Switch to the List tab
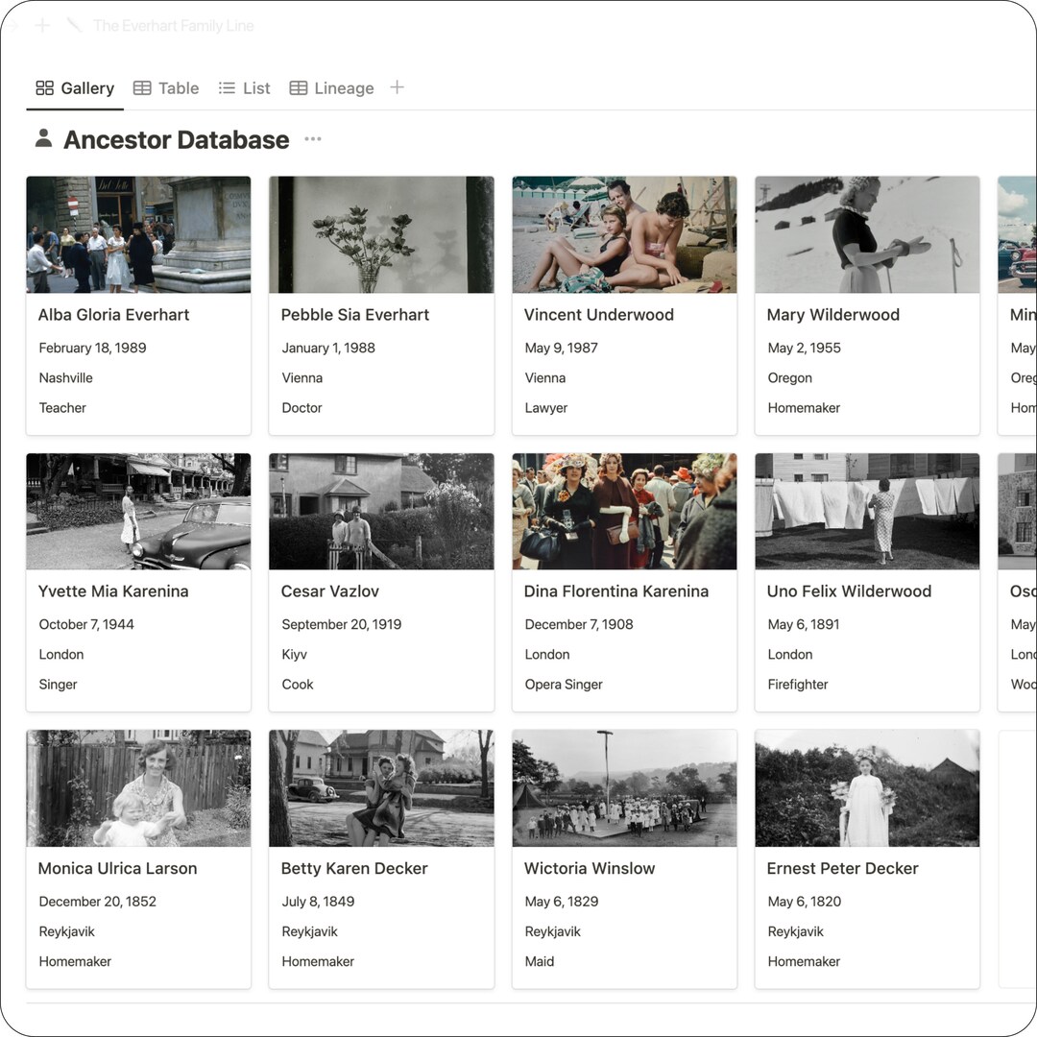Screen dimensions: 1037x1037 click(255, 87)
